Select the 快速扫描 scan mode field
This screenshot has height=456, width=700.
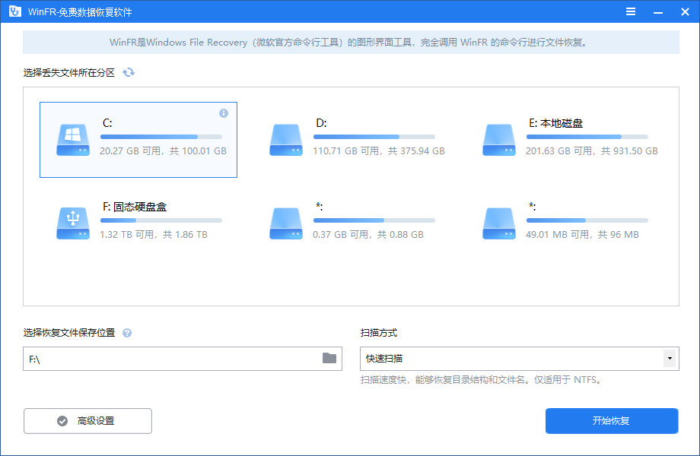point(519,359)
